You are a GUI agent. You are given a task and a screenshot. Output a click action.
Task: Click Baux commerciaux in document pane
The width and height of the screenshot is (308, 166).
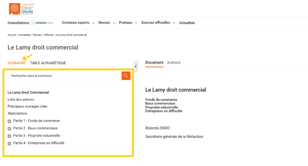[160, 103]
